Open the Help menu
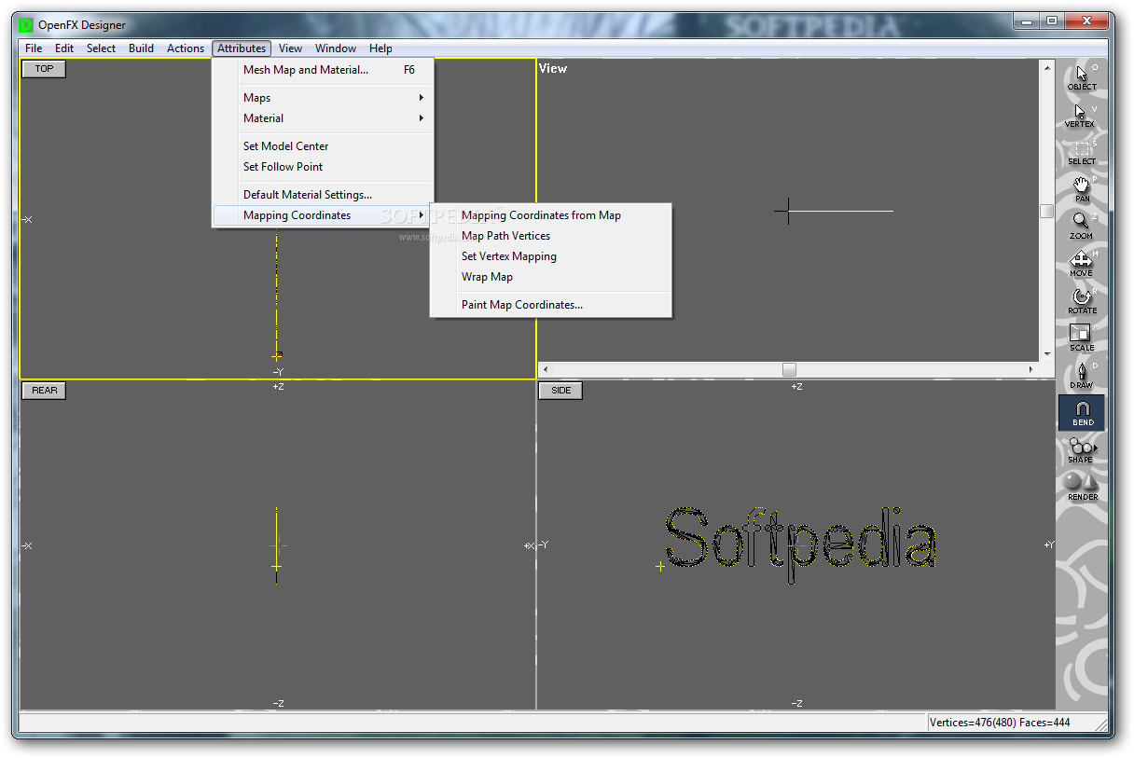This screenshot has width=1134, height=758. pyautogui.click(x=380, y=48)
